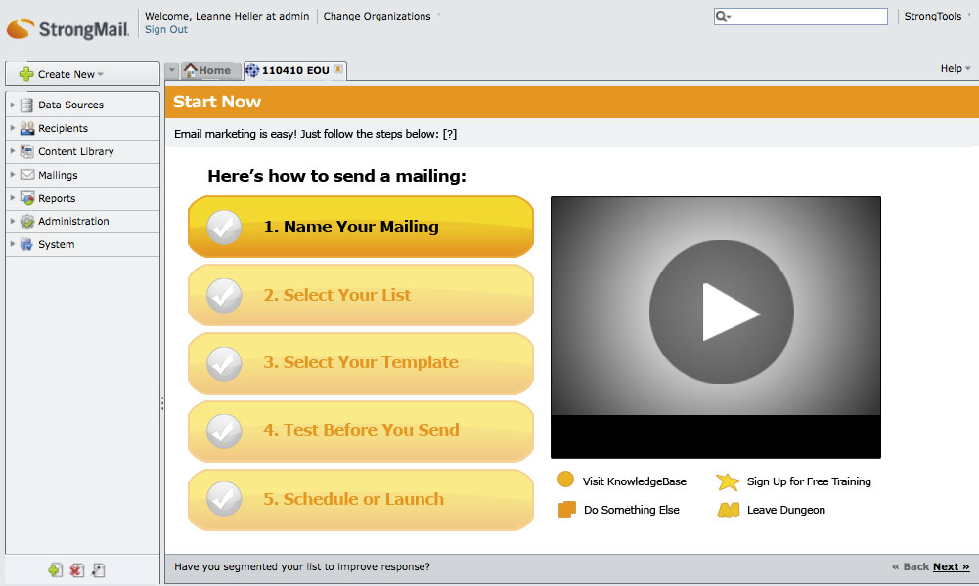Click the Leave Dungeon icon

pos(728,510)
